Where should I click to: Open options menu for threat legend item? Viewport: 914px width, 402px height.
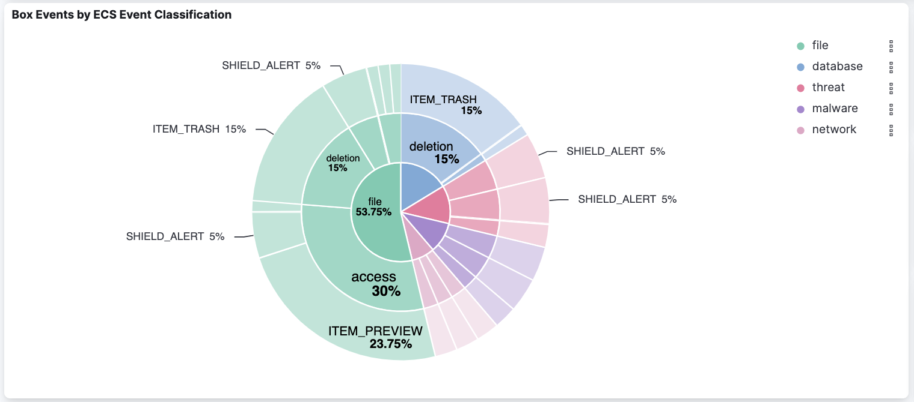point(891,88)
